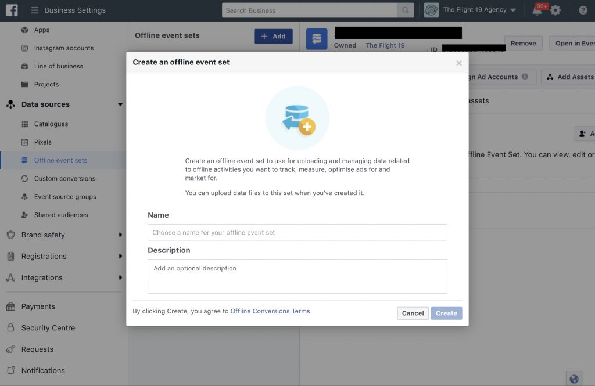Image resolution: width=595 pixels, height=386 pixels.
Task: Click the optional Description text area
Action: tap(297, 276)
